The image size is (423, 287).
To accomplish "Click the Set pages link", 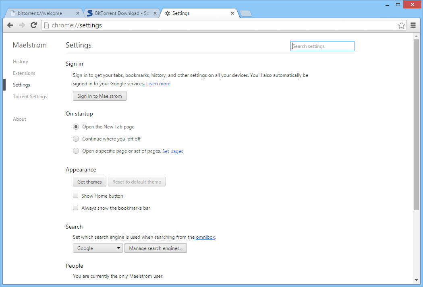I will [x=173, y=151].
